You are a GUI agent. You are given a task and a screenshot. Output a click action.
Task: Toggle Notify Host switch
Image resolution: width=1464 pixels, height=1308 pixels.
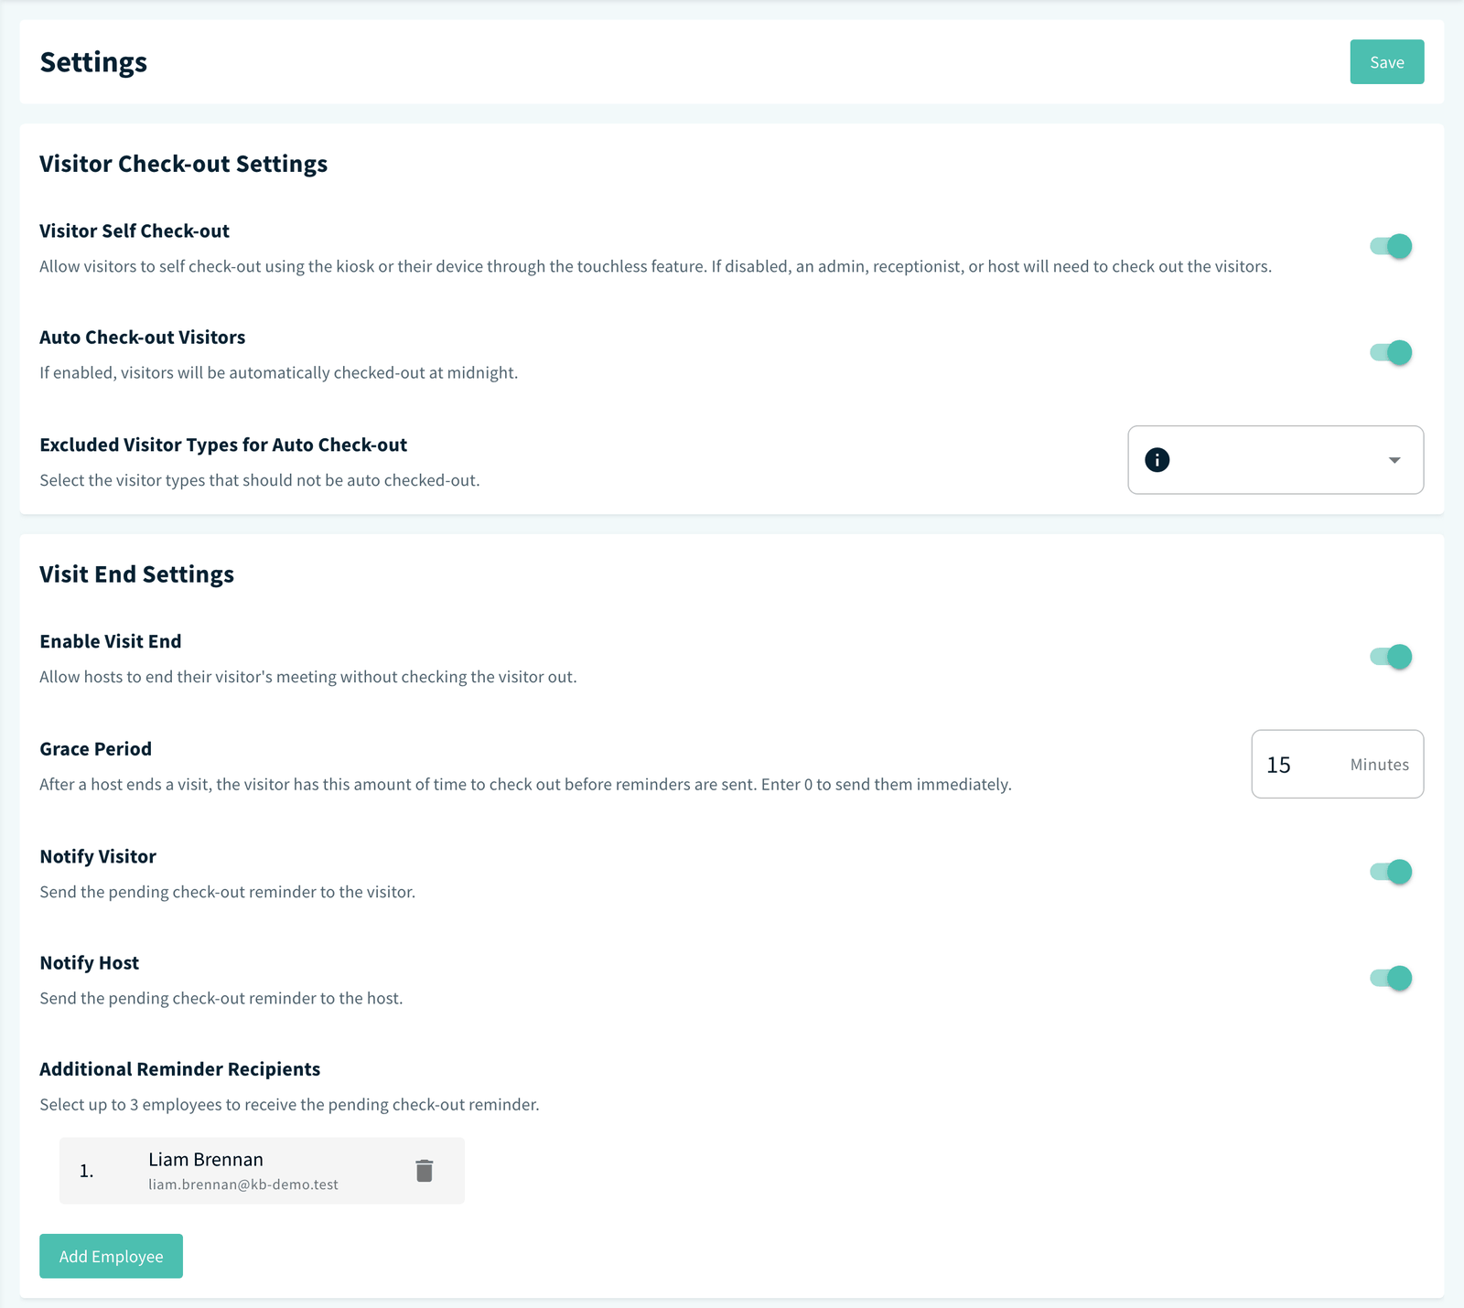[1391, 978]
